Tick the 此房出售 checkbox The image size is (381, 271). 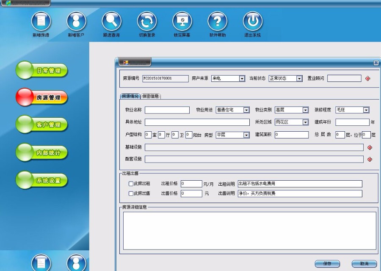click(x=131, y=194)
